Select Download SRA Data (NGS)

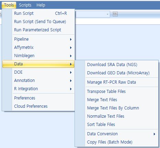pyautogui.click(x=117, y=65)
